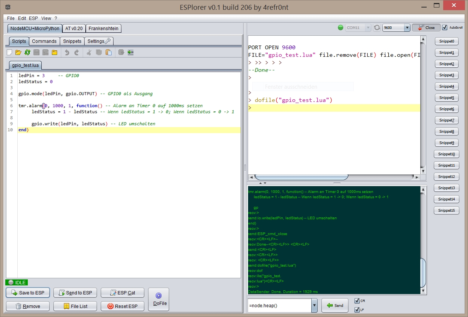The width and height of the screenshot is (468, 317).
Task: Toggle the CR line-ending checkbox
Action: 357,301
